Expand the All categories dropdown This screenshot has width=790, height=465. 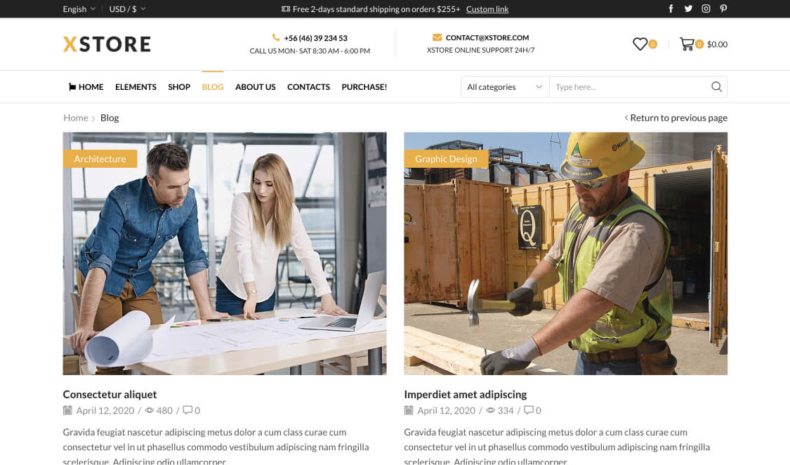click(504, 87)
